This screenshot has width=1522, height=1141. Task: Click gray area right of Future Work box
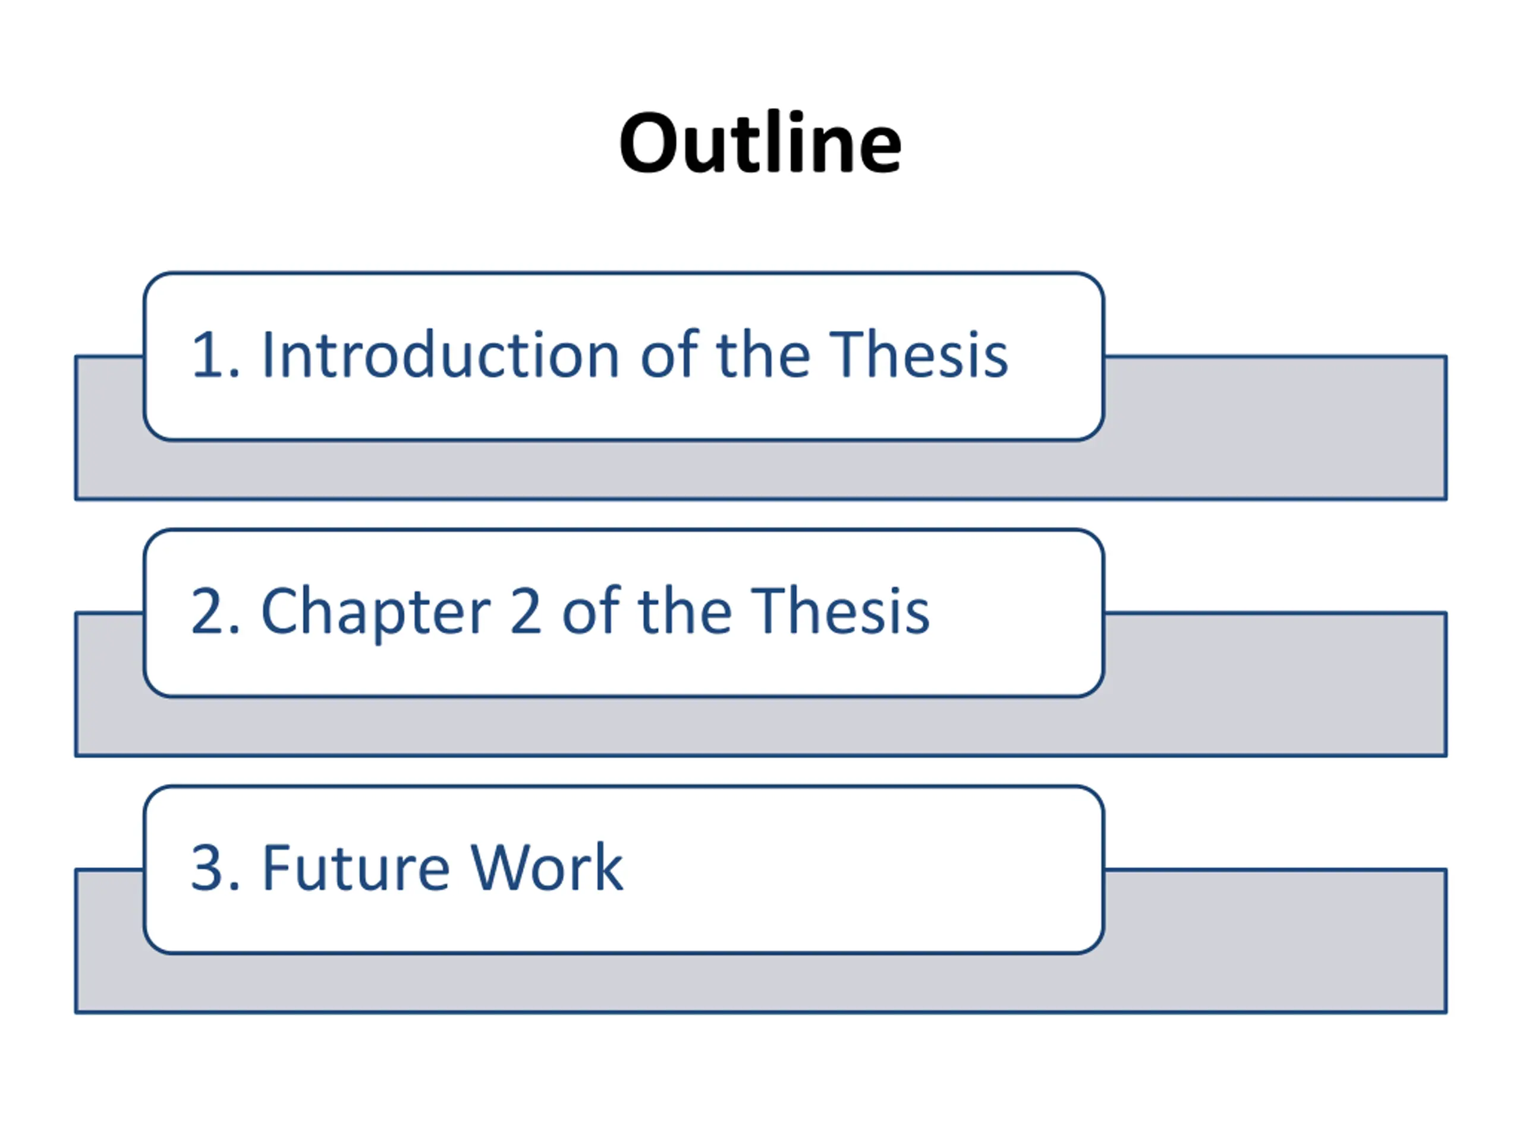click(x=1275, y=940)
